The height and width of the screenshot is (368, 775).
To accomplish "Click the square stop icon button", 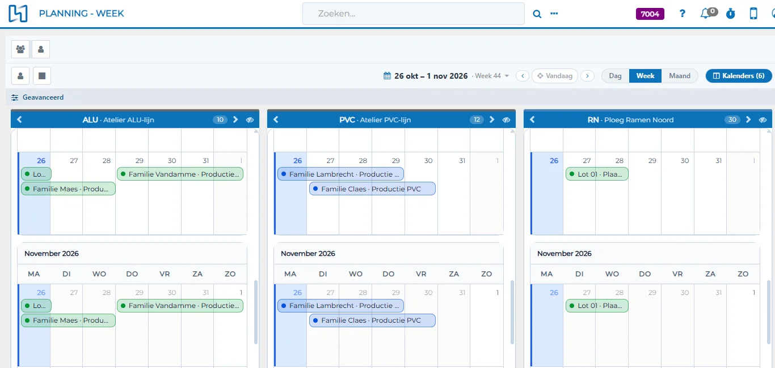I will (42, 75).
